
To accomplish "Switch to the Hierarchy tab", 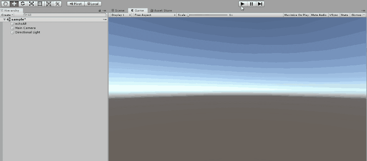I will coord(11,10).
